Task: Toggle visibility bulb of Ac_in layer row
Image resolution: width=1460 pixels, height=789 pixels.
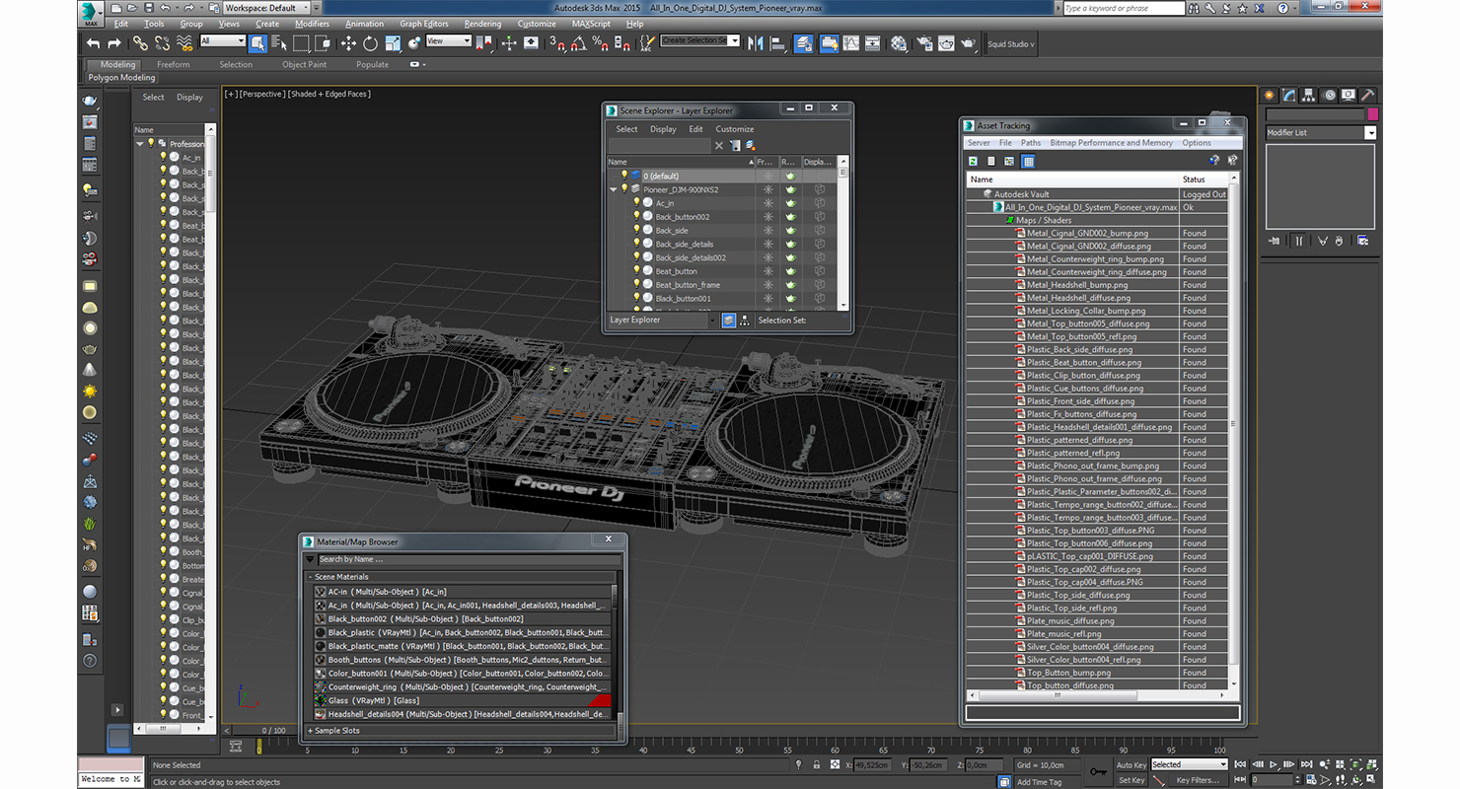Action: [x=636, y=202]
